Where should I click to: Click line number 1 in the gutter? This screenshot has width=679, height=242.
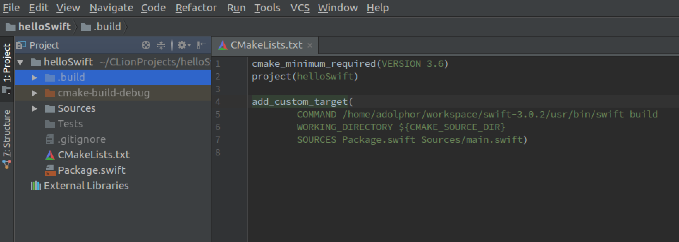(x=218, y=64)
